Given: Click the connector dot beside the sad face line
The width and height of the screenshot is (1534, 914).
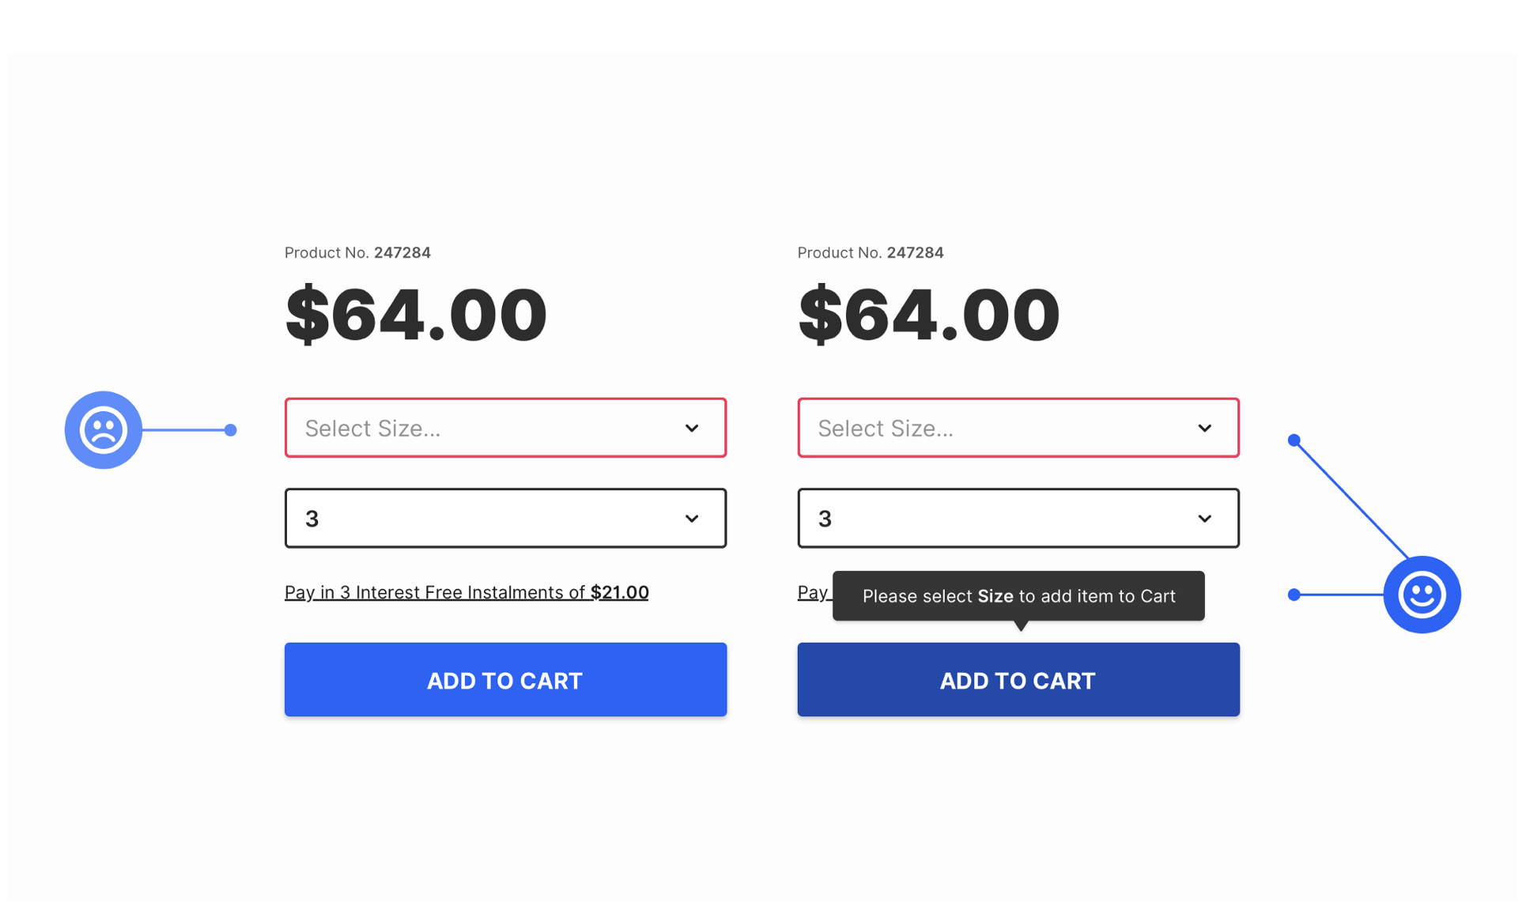Looking at the screenshot, I should click(x=230, y=430).
